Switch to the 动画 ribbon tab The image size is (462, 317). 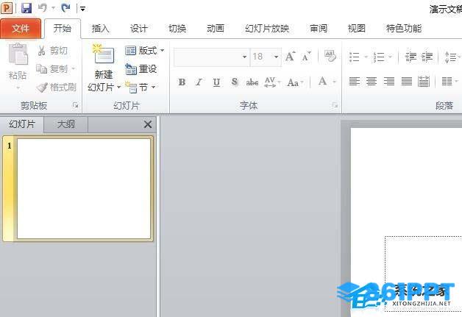(216, 29)
